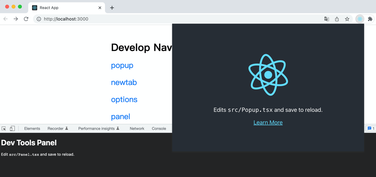Screen dimensions: 376x177
Task: Open the Google Translate icon
Action: click(327, 19)
